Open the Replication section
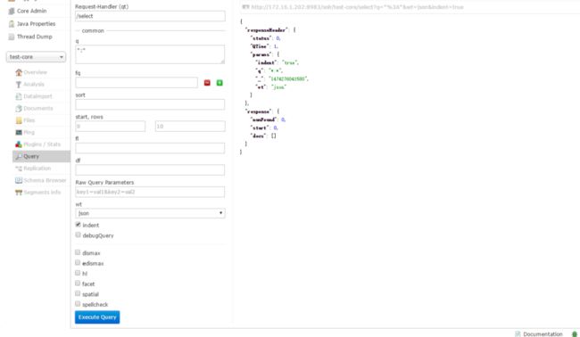 [x=37, y=168]
